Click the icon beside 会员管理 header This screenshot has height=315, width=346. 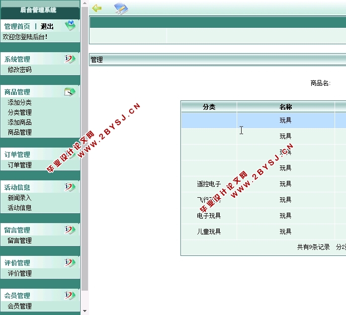[70, 295]
